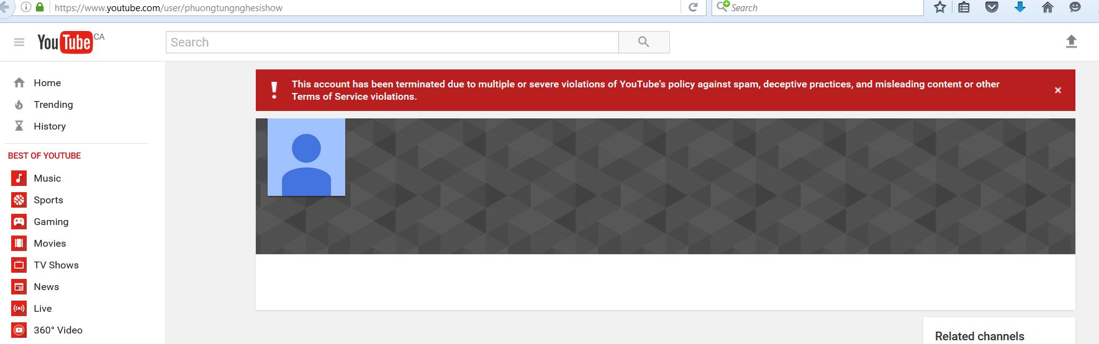
Task: Click the upload arrow icon
Action: click(x=1071, y=42)
